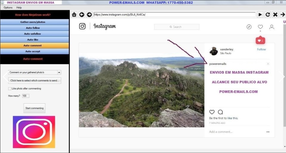
Task: Click the 7 MINUTES AGO timestamp
Action: (x=217, y=123)
